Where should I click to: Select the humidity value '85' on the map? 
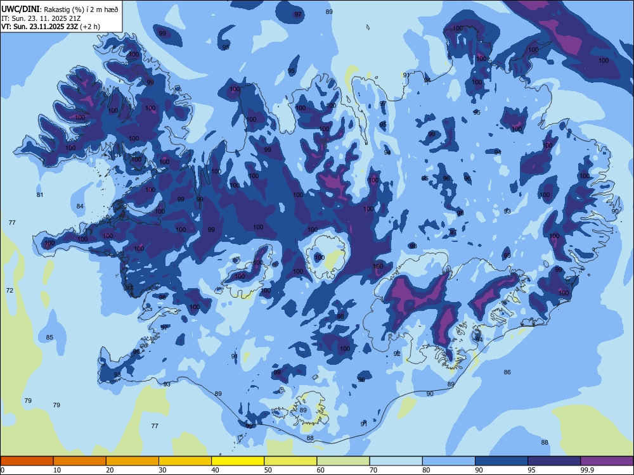(49, 338)
